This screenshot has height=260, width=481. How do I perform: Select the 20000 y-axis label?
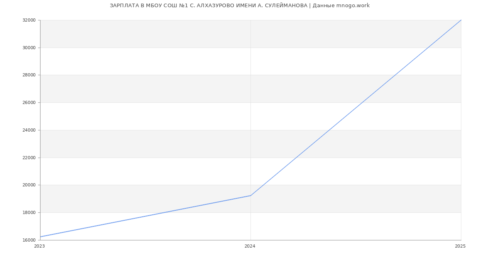pos(29,185)
